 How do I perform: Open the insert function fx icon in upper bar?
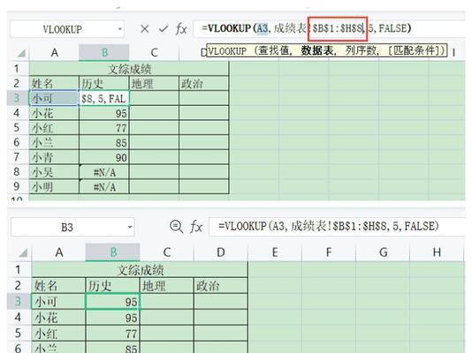pyautogui.click(x=181, y=29)
